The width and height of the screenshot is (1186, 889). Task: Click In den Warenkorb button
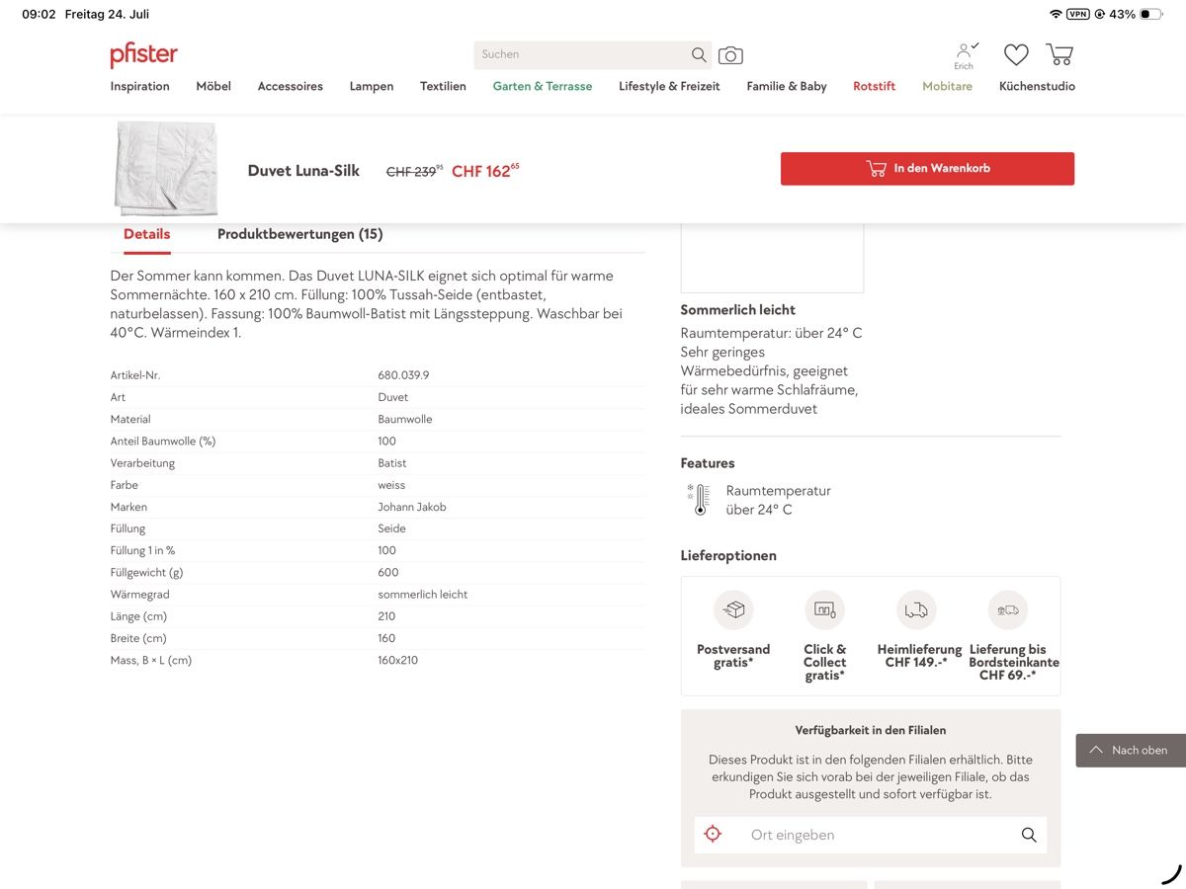[927, 169]
